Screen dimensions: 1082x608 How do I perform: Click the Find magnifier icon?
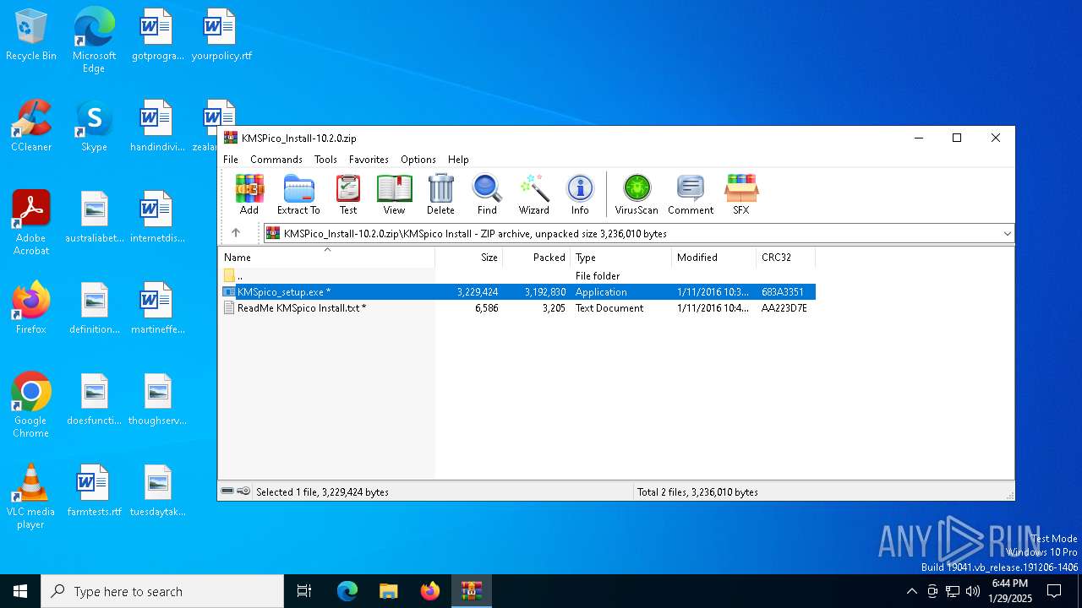[487, 195]
